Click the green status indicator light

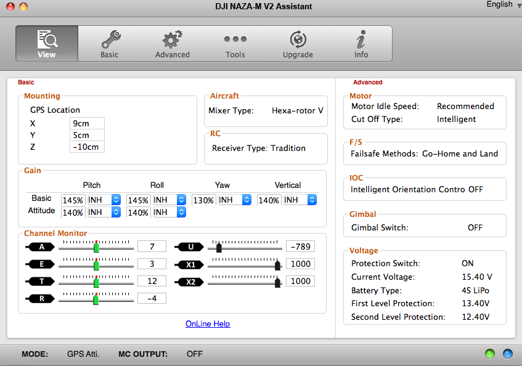(490, 354)
